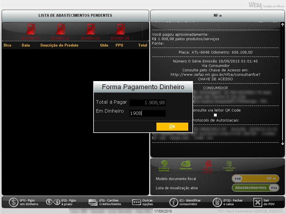Click Sair do PDV button

[264, 202]
